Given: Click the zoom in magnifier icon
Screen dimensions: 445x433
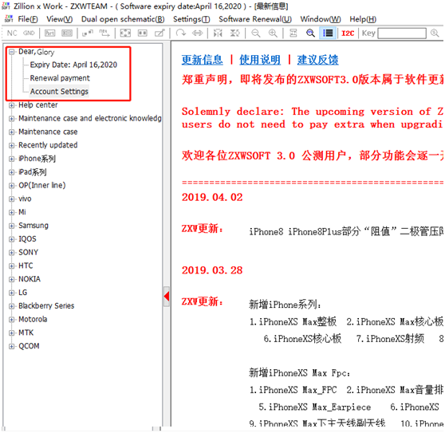Looking at the screenshot, I should (x=273, y=33).
